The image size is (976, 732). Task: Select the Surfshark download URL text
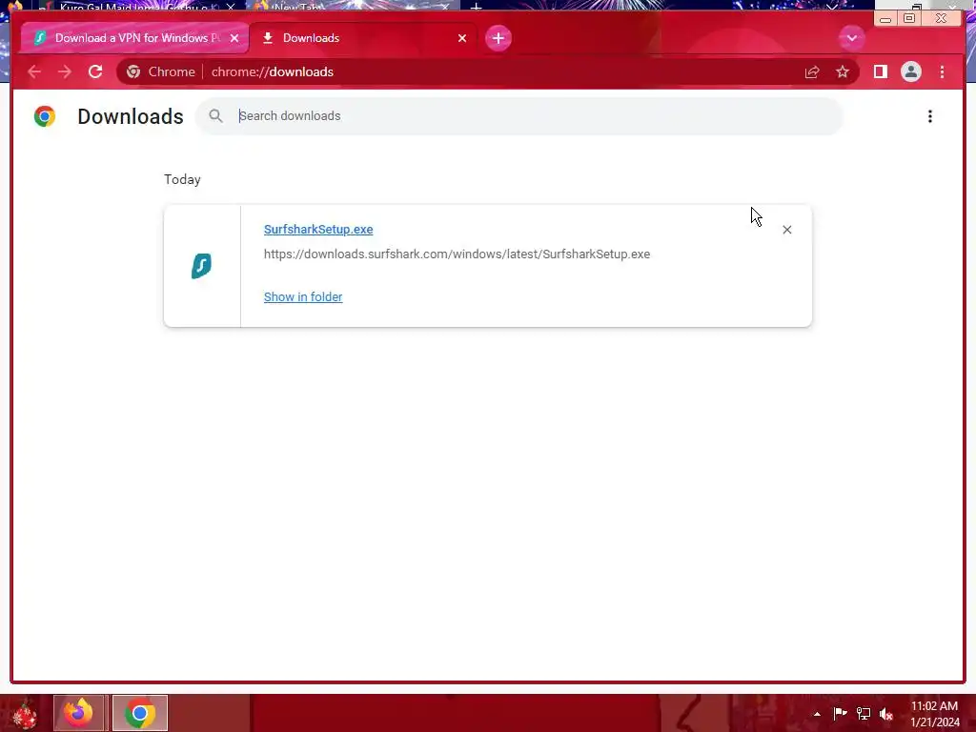[457, 254]
